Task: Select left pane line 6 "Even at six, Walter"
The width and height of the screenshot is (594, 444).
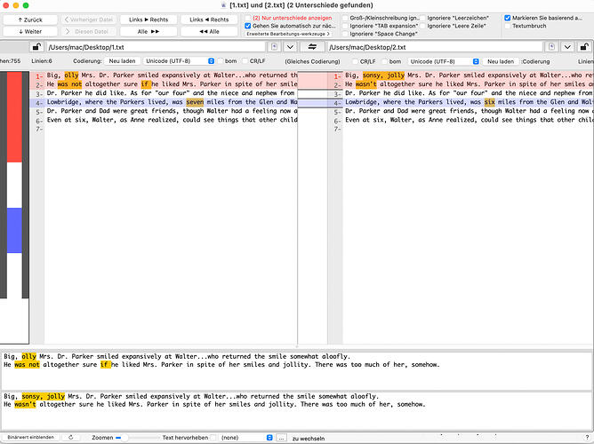Action: tap(172, 120)
